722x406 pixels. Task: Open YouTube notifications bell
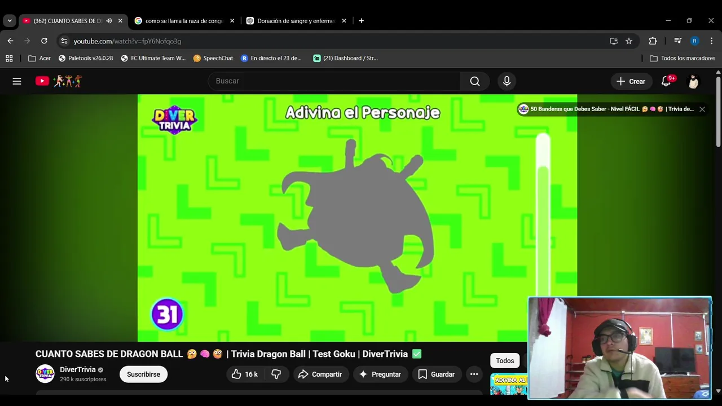666,81
